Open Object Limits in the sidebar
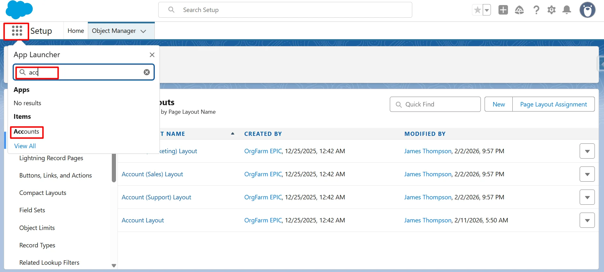 [37, 228]
